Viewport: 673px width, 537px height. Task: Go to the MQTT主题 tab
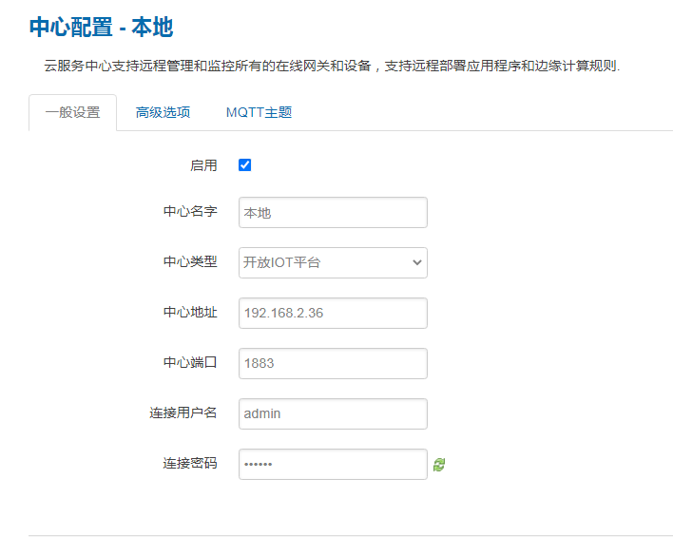click(x=259, y=112)
